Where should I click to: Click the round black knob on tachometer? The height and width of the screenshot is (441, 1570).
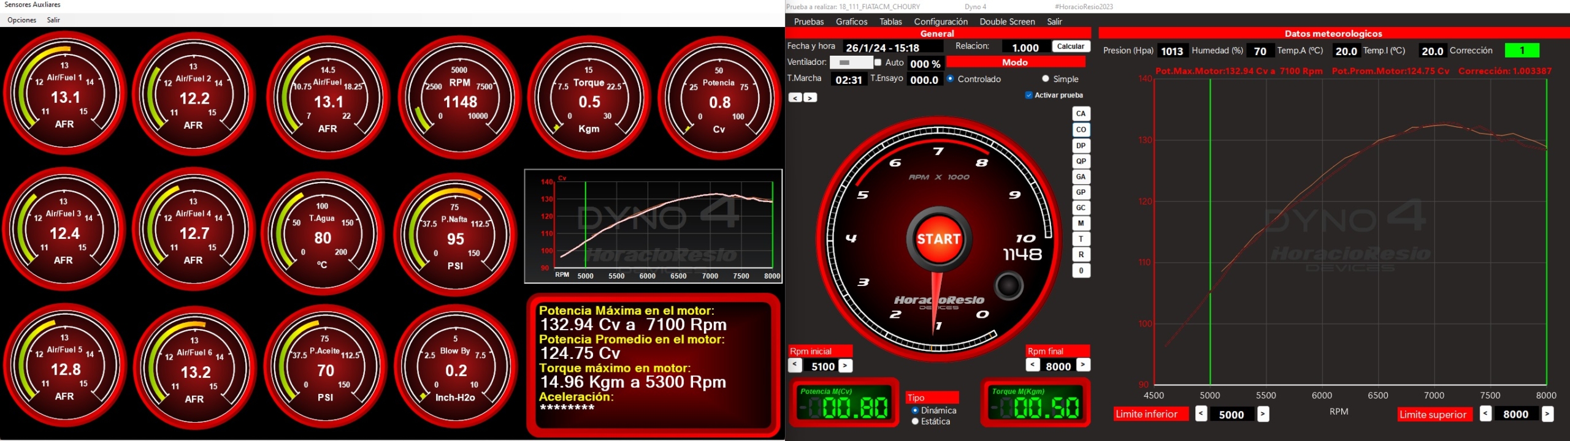click(1009, 286)
